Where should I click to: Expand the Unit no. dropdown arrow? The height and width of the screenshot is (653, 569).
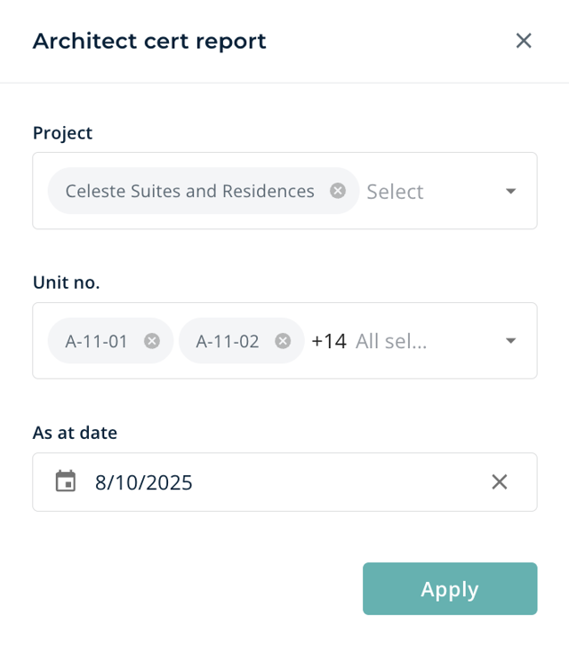[x=510, y=341]
